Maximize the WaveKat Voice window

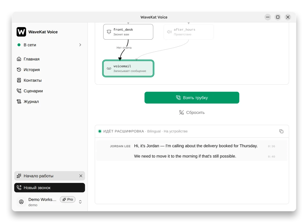[x=278, y=17]
